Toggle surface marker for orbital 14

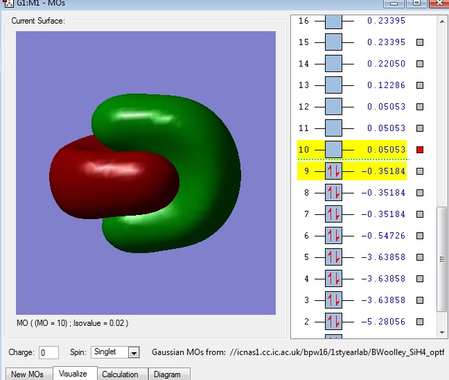420,64
